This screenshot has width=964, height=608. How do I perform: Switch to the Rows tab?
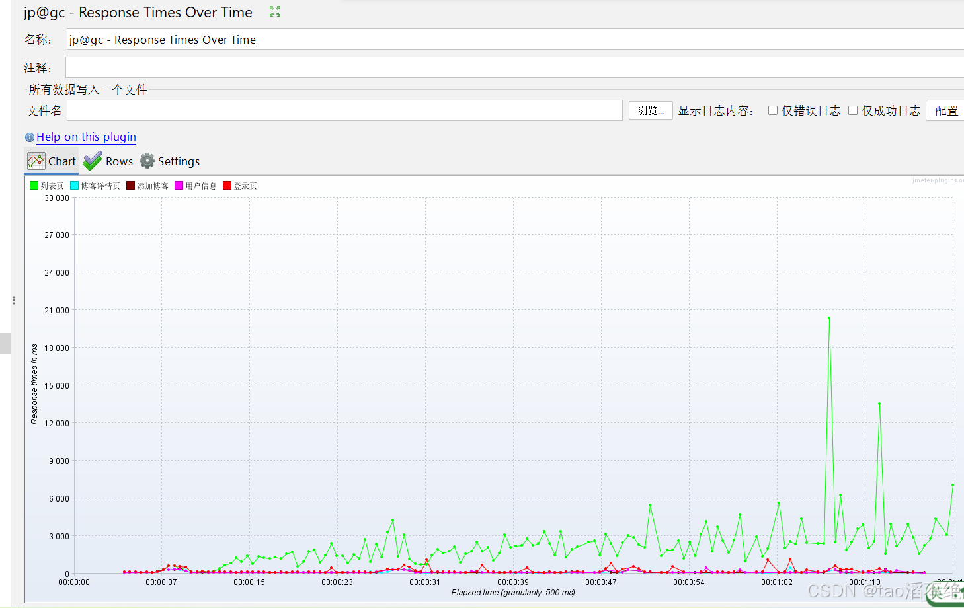(x=108, y=161)
